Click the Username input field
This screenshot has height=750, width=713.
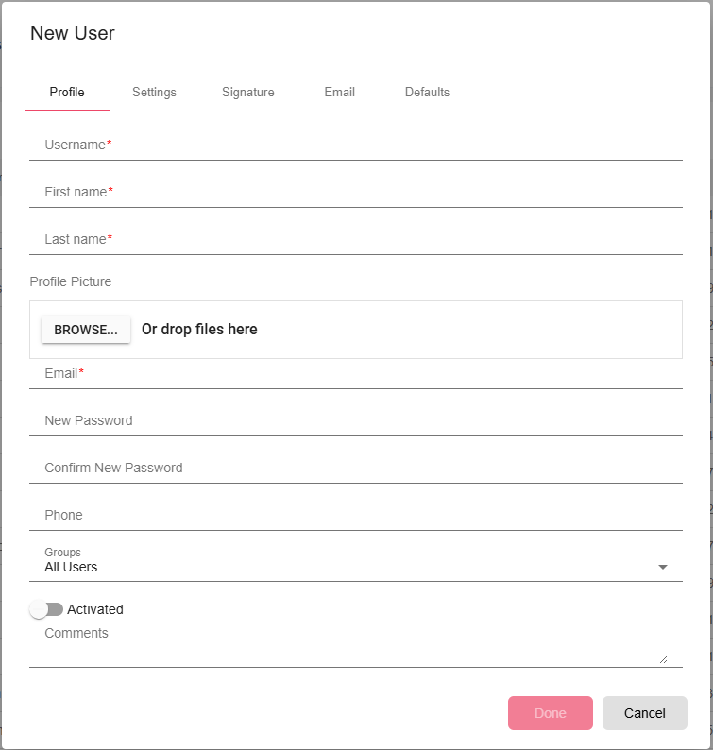pos(356,145)
